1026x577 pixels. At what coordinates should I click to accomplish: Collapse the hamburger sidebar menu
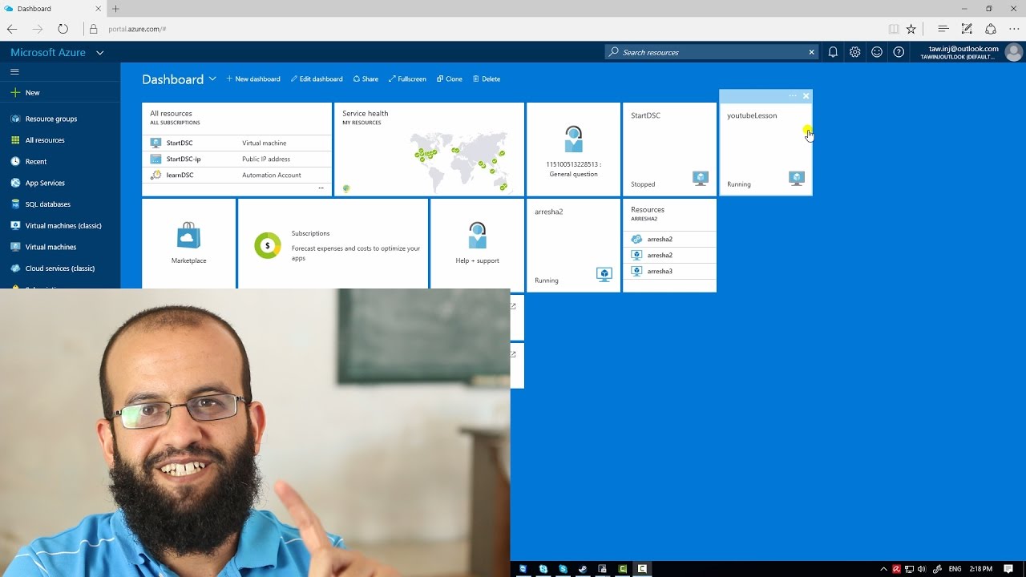[x=14, y=71]
